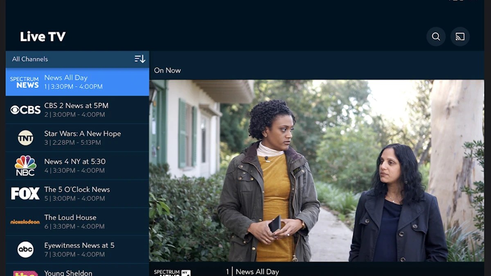Open the All Channels filter
Viewport: 491px width, 276px height.
tap(29, 58)
